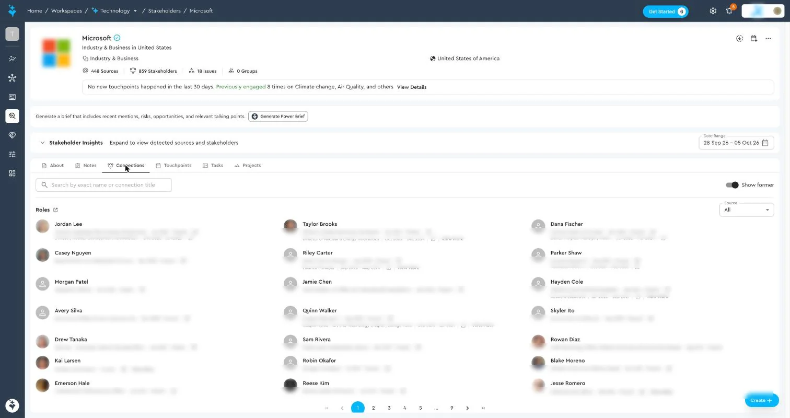Viewport: 790px width, 418px height.
Task: Open Taylor Brooks connection
Action: tap(320, 224)
